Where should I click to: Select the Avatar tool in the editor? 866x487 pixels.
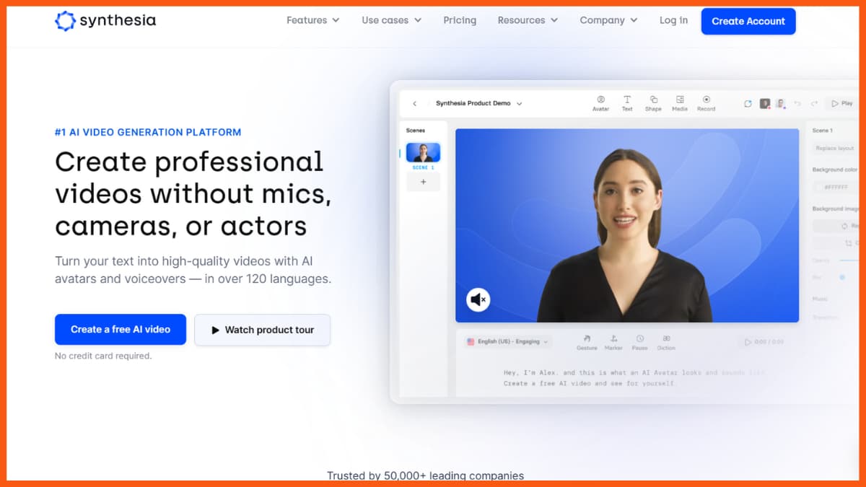pyautogui.click(x=600, y=103)
